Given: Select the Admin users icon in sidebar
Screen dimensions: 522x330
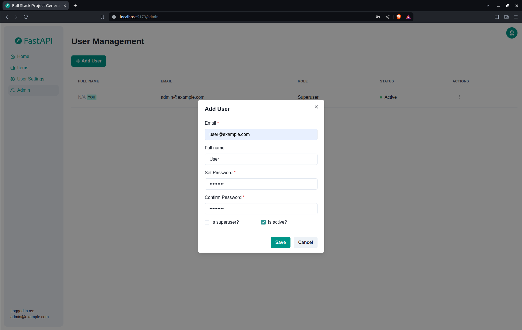Looking at the screenshot, I should pyautogui.click(x=13, y=90).
